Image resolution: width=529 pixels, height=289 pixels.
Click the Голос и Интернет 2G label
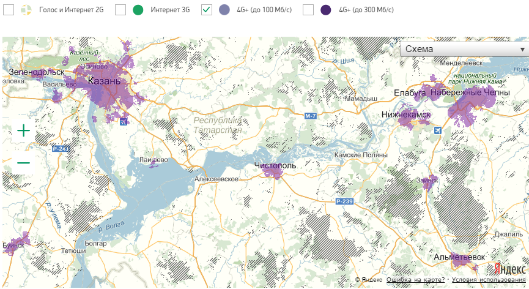click(x=72, y=10)
